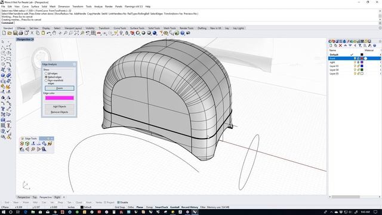The width and height of the screenshot is (382, 215).
Task: Click the Print icon
Action: tap(21, 33)
